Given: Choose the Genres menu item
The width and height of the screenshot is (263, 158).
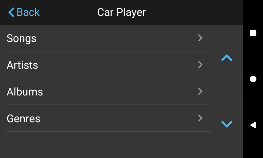Looking at the screenshot, I should pos(24,118).
